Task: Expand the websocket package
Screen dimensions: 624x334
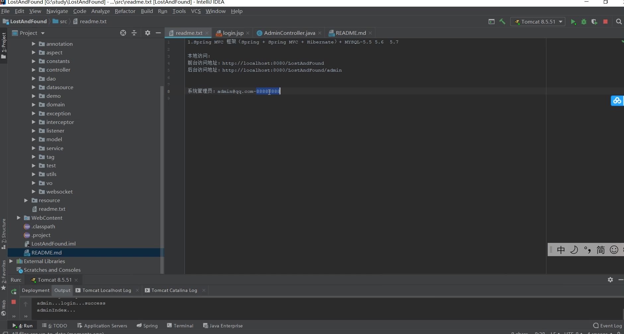Action: click(x=34, y=192)
